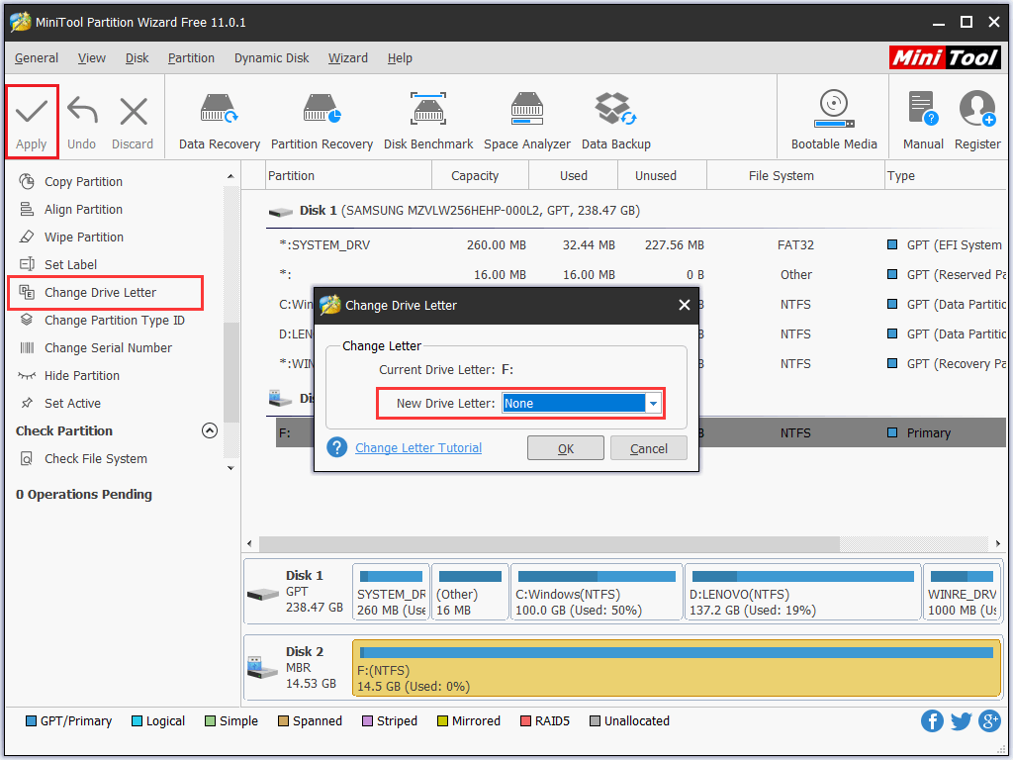Click the F:(NTFS) block in disk map
The image size is (1013, 760).
click(677, 668)
